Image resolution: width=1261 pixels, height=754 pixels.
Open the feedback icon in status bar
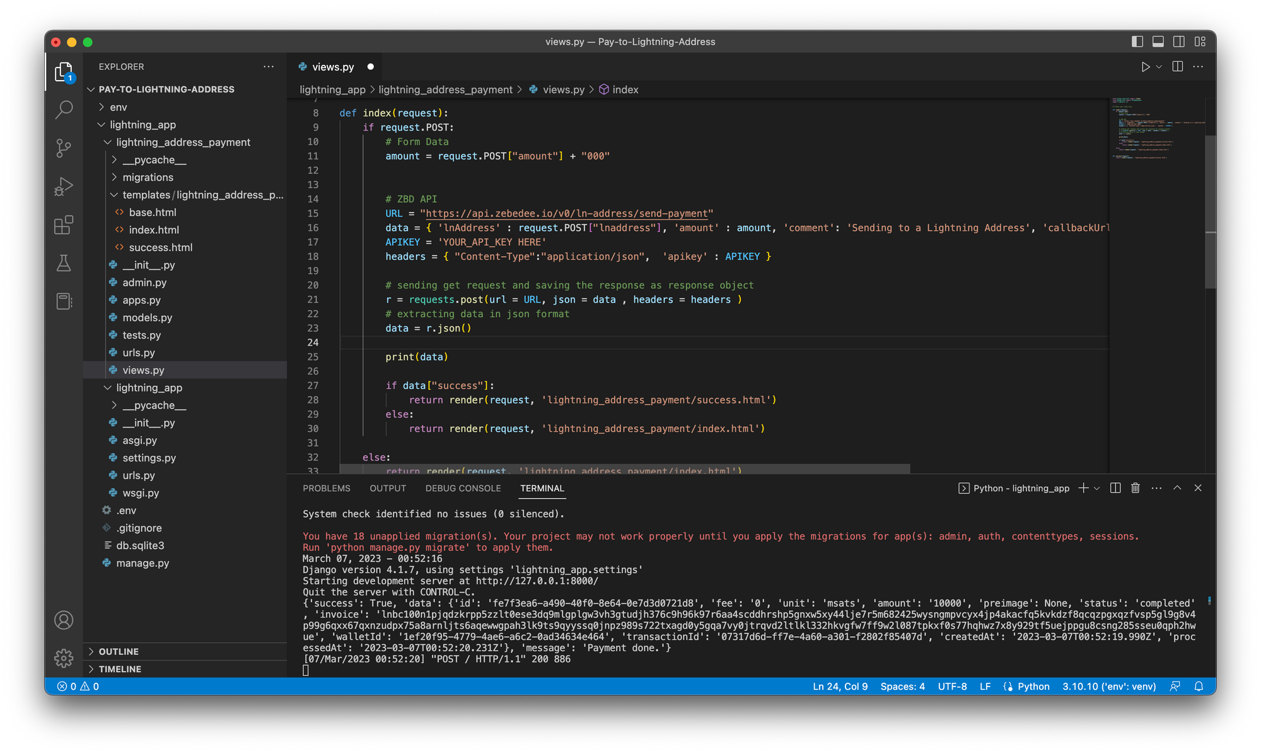point(1175,687)
